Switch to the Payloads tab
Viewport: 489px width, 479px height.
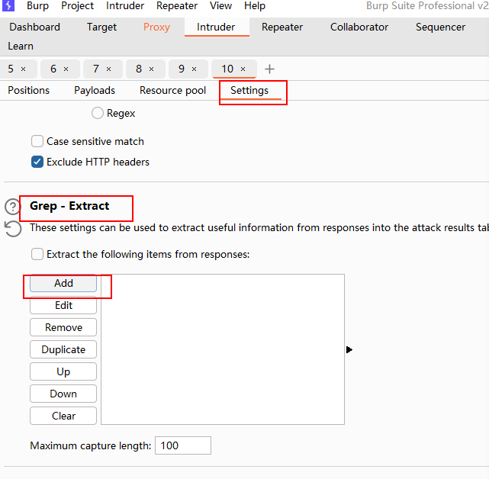(x=95, y=90)
